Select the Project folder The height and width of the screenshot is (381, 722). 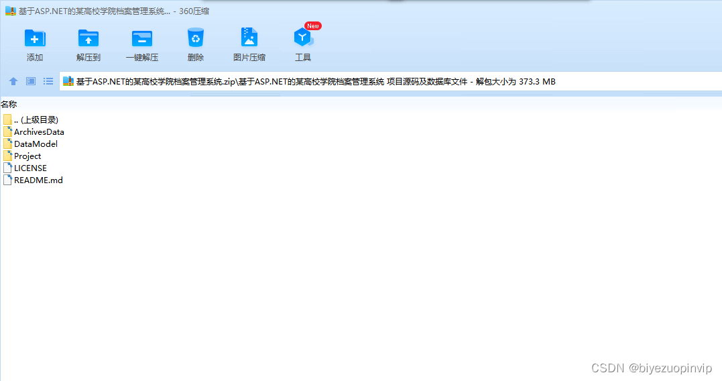(x=22, y=156)
